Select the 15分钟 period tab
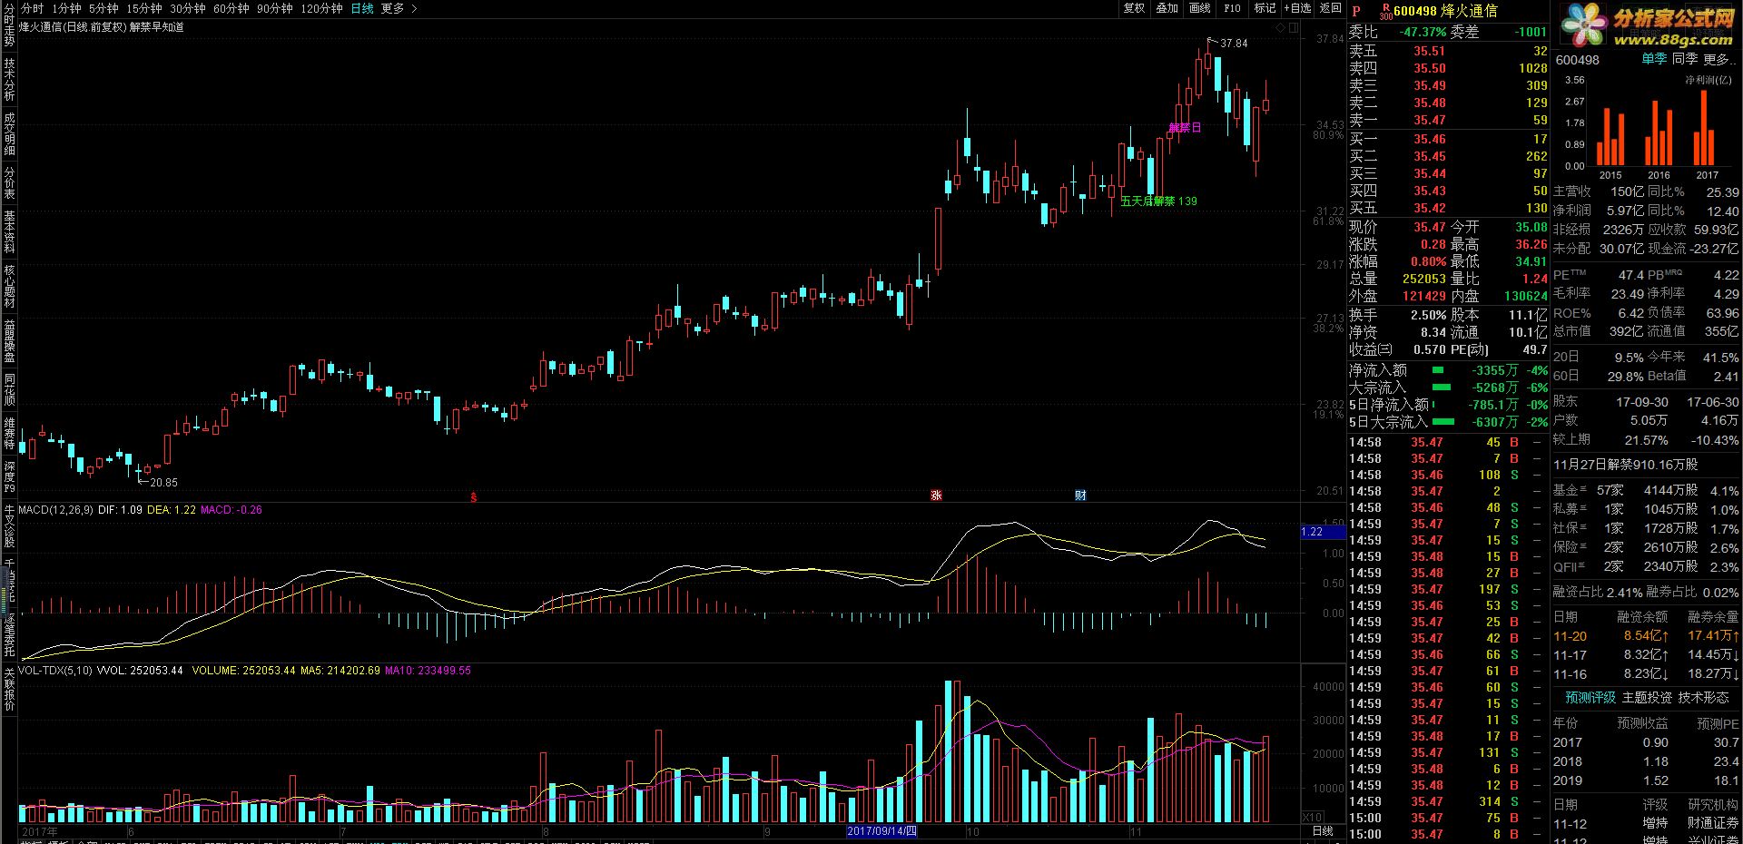This screenshot has height=844, width=1743. pyautogui.click(x=144, y=8)
